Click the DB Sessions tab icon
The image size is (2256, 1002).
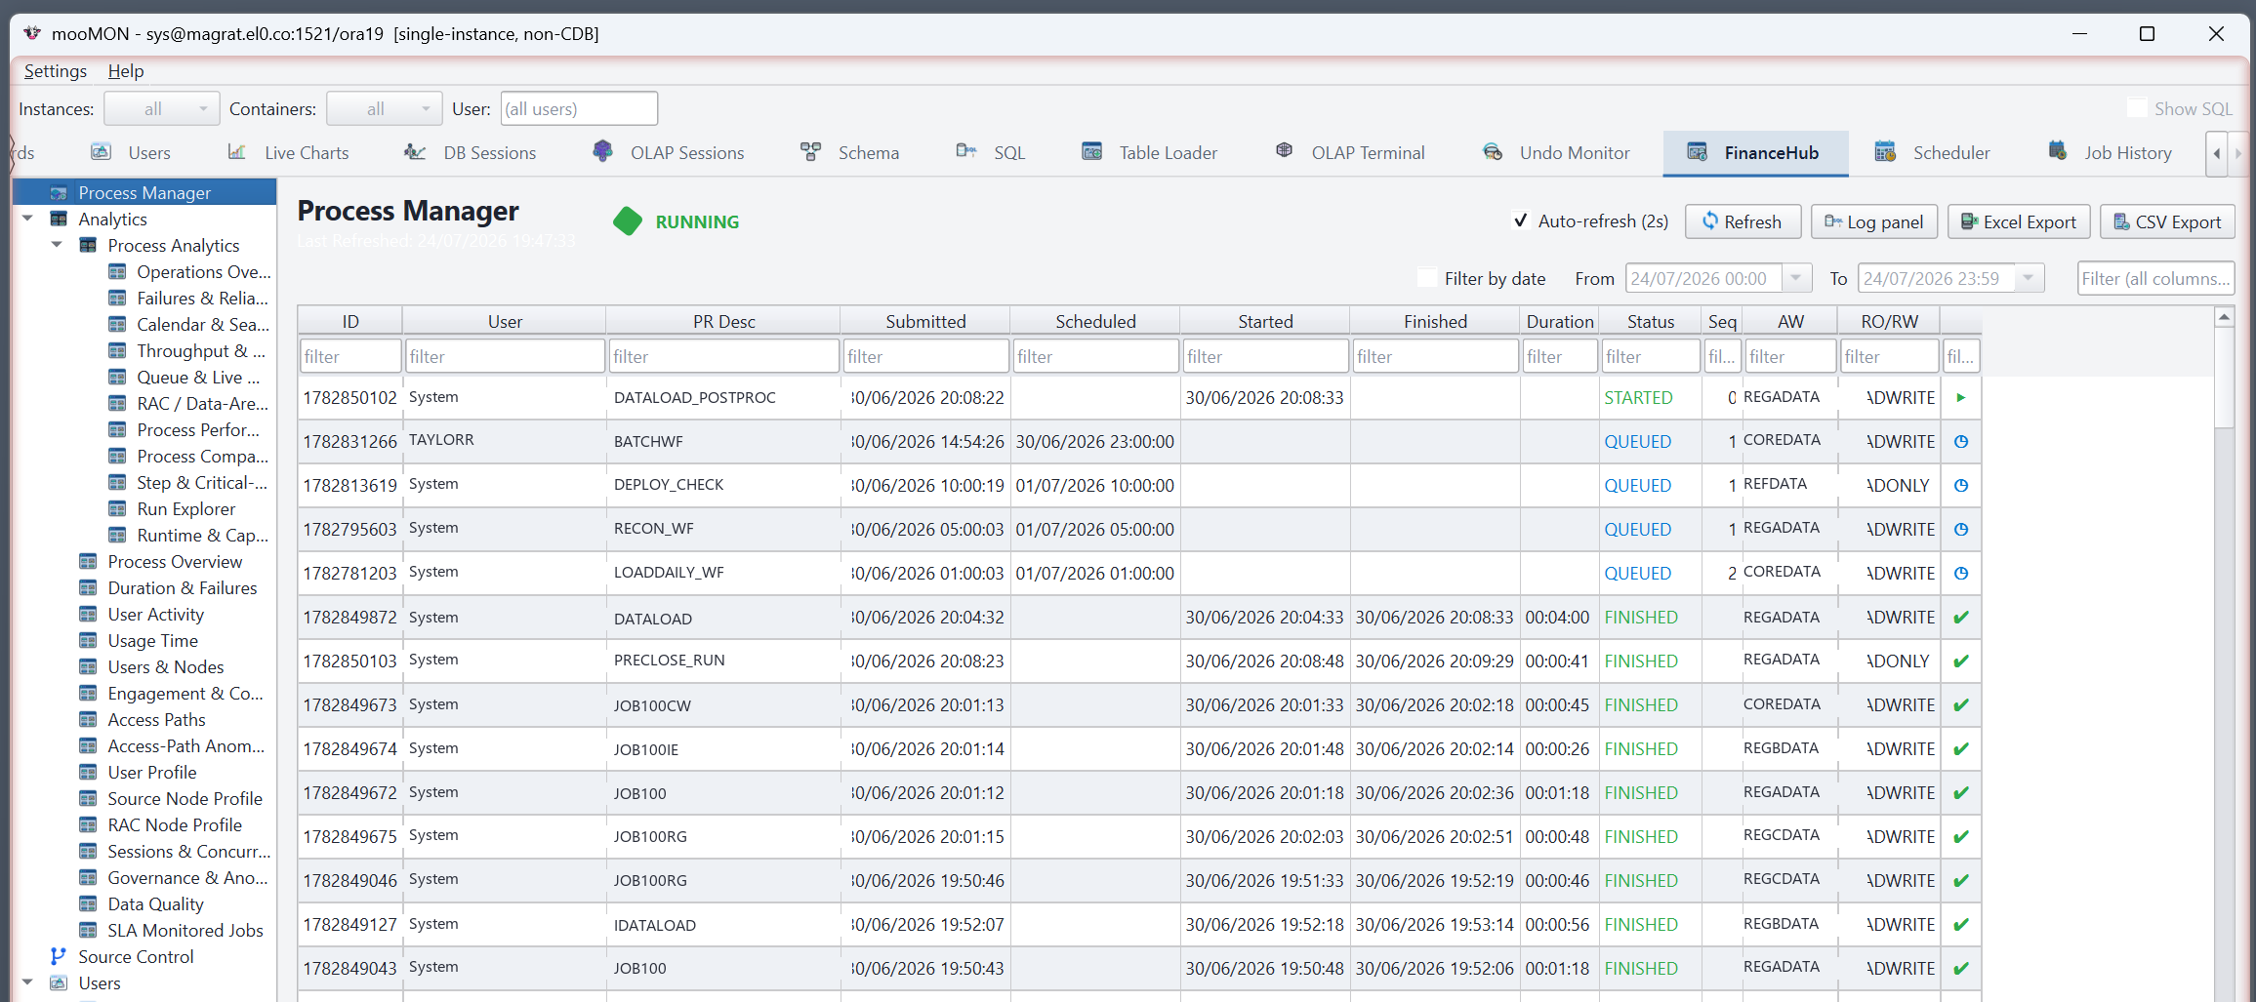[x=415, y=152]
